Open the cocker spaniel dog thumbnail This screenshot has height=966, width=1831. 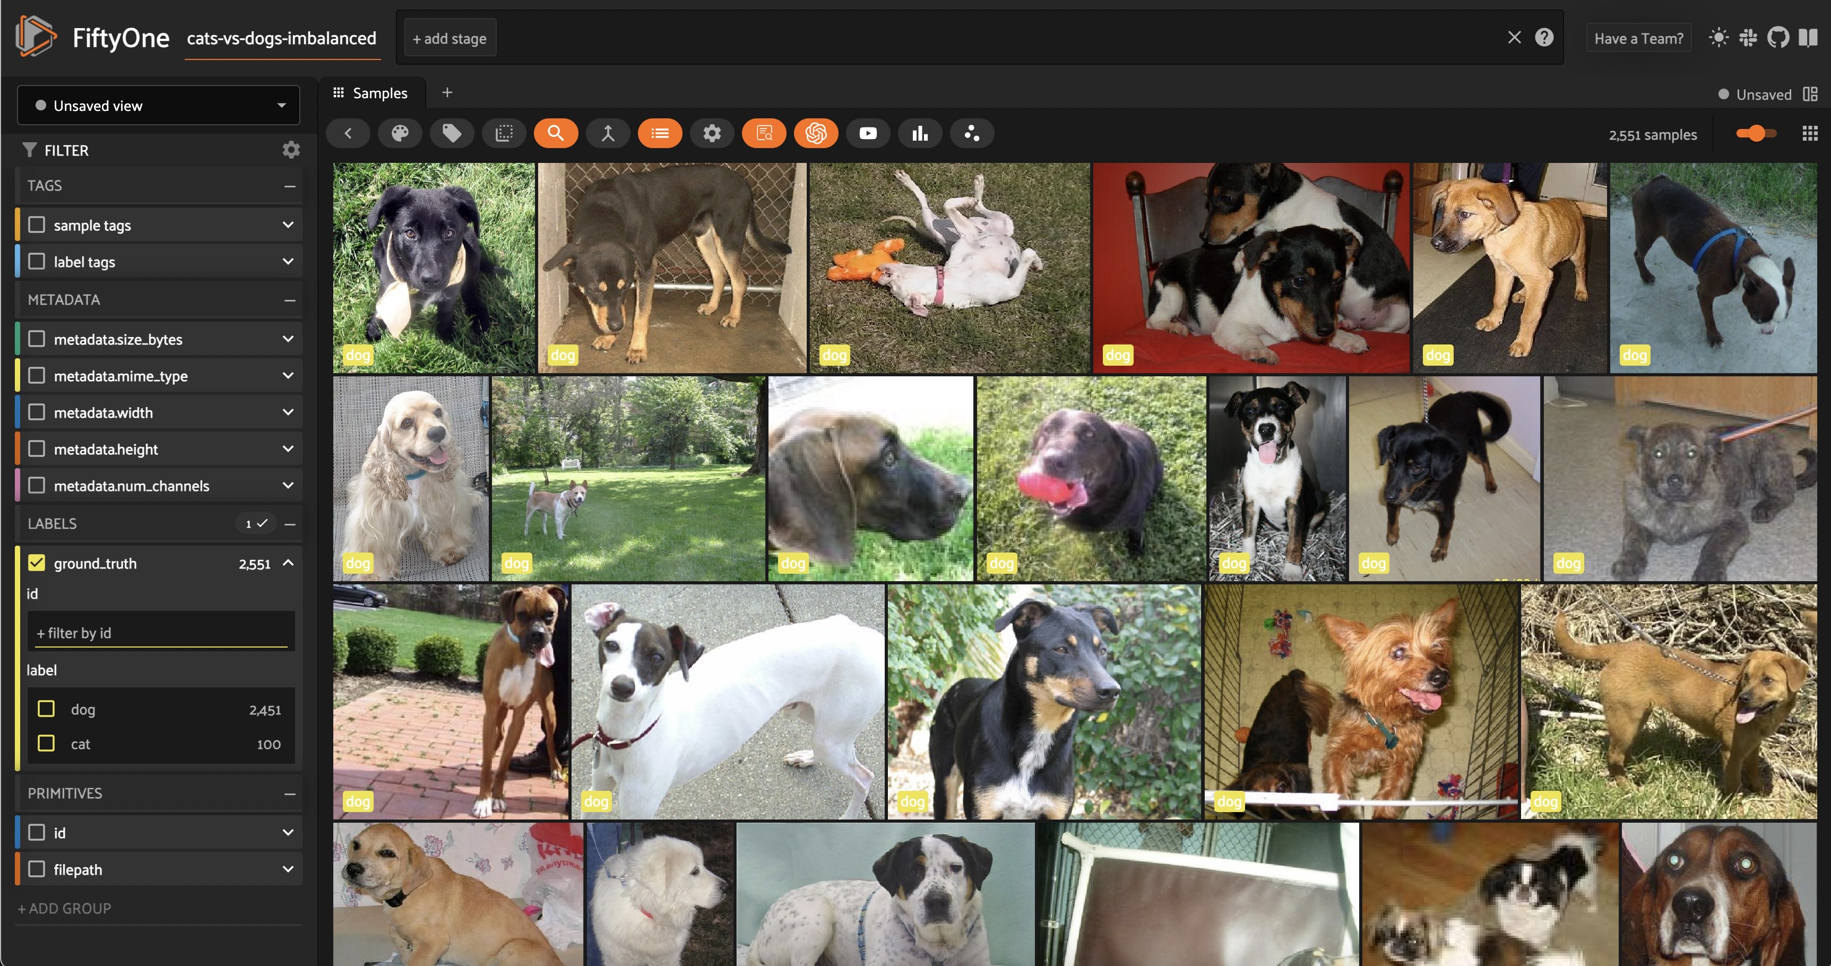point(411,478)
